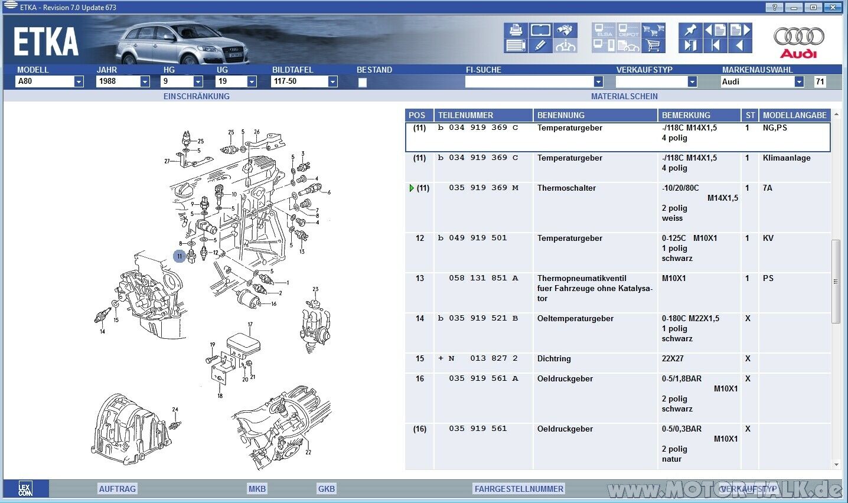Image resolution: width=848 pixels, height=503 pixels.
Task: Click the LexCom logo icon
Action: pyautogui.click(x=25, y=489)
